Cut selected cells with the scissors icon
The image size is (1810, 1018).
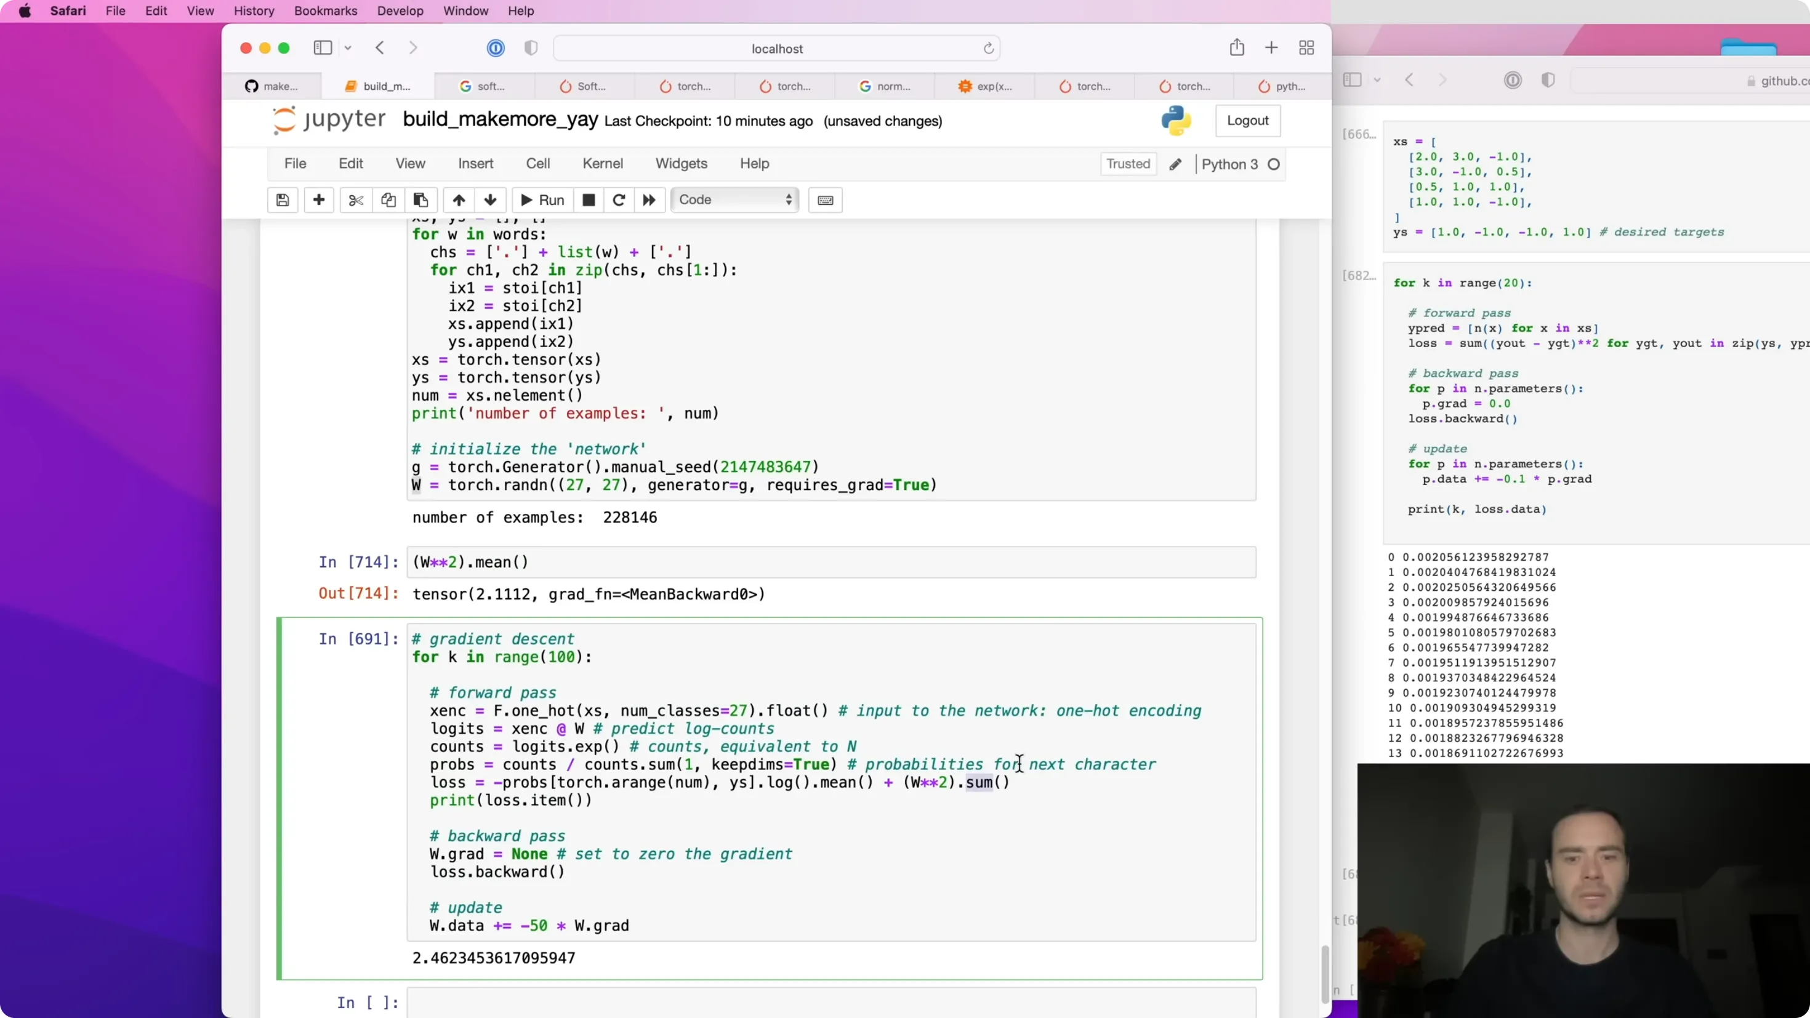click(356, 200)
